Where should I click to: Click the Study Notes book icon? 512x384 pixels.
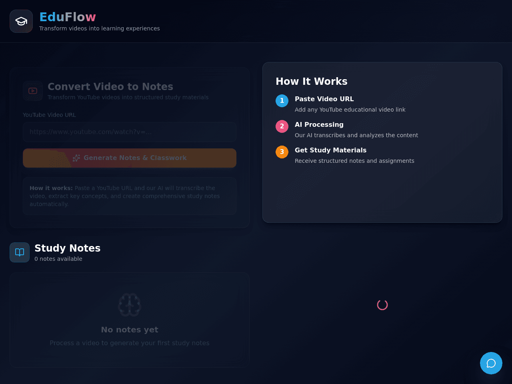[20, 252]
